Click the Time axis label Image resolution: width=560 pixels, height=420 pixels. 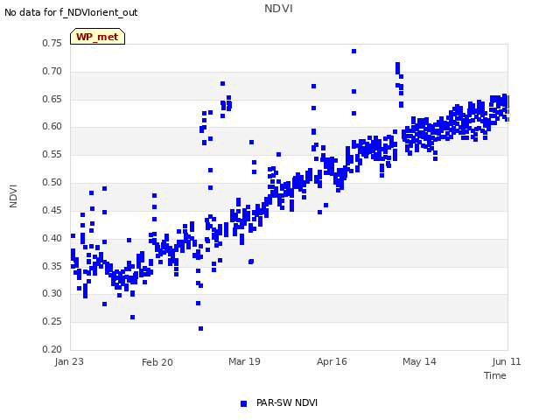pos(495,375)
